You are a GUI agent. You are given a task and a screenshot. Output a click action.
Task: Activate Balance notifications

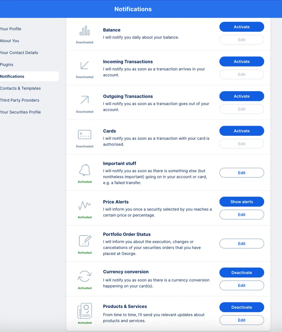(241, 27)
